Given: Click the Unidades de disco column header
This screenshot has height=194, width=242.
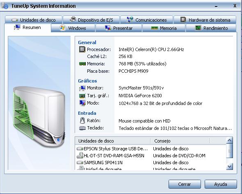Looking at the screenshot, I should (x=112, y=141).
